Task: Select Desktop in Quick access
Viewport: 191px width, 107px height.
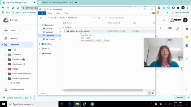Action: pyautogui.click(x=49, y=29)
